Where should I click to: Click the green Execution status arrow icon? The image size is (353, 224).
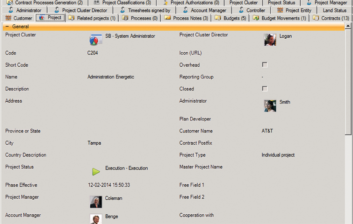(x=95, y=171)
